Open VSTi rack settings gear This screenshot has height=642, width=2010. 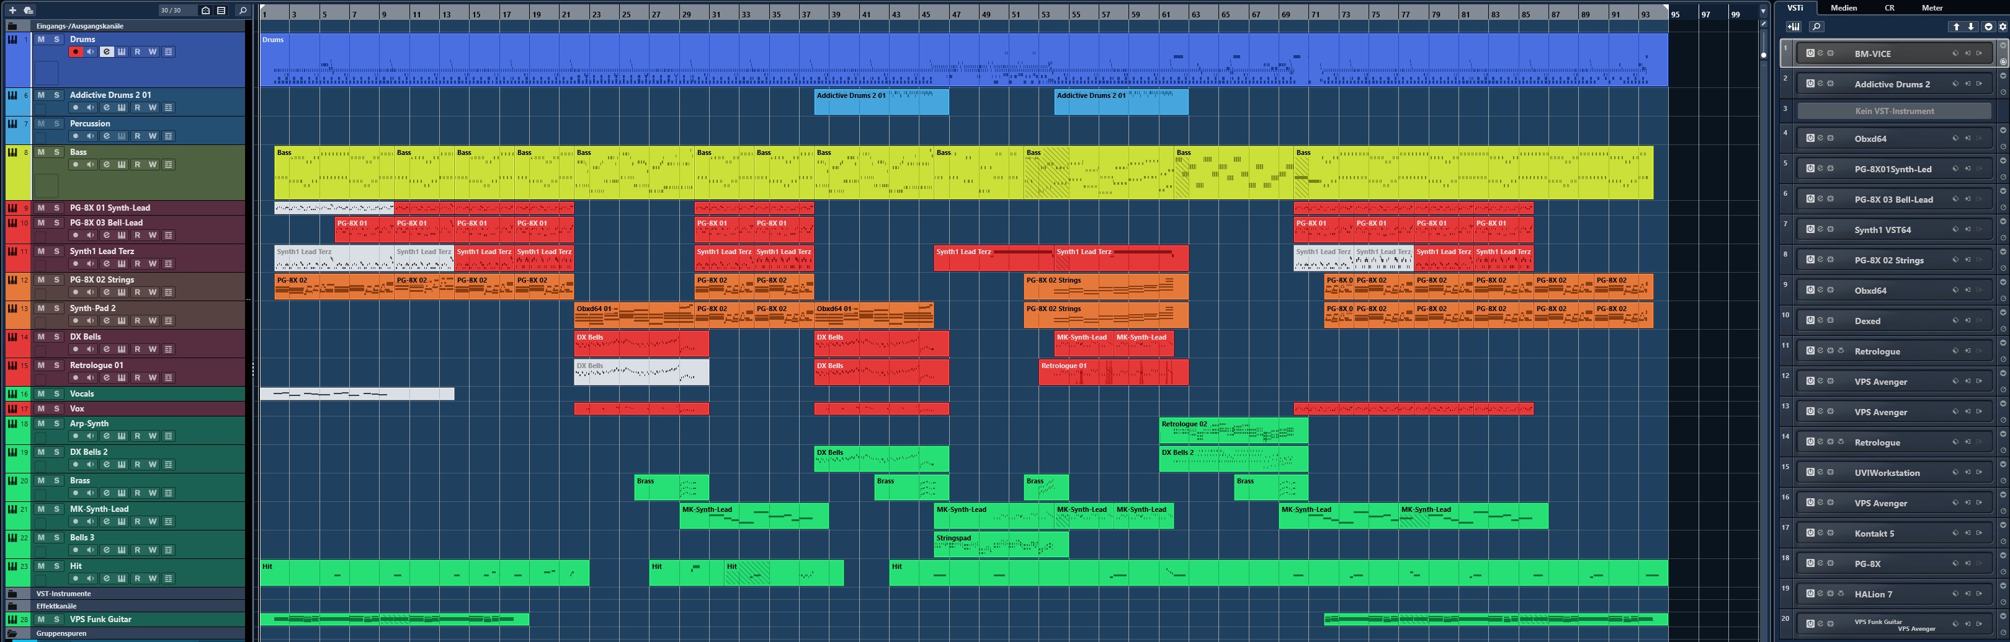click(2003, 27)
